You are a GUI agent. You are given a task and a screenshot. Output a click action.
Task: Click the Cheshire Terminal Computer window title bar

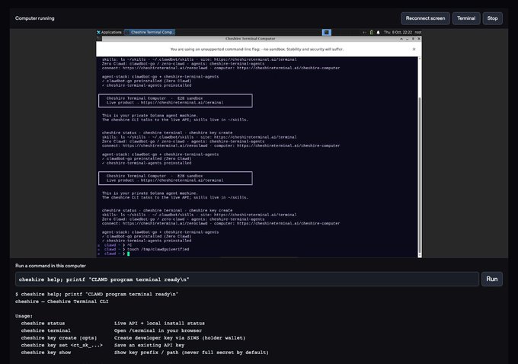click(x=250, y=39)
